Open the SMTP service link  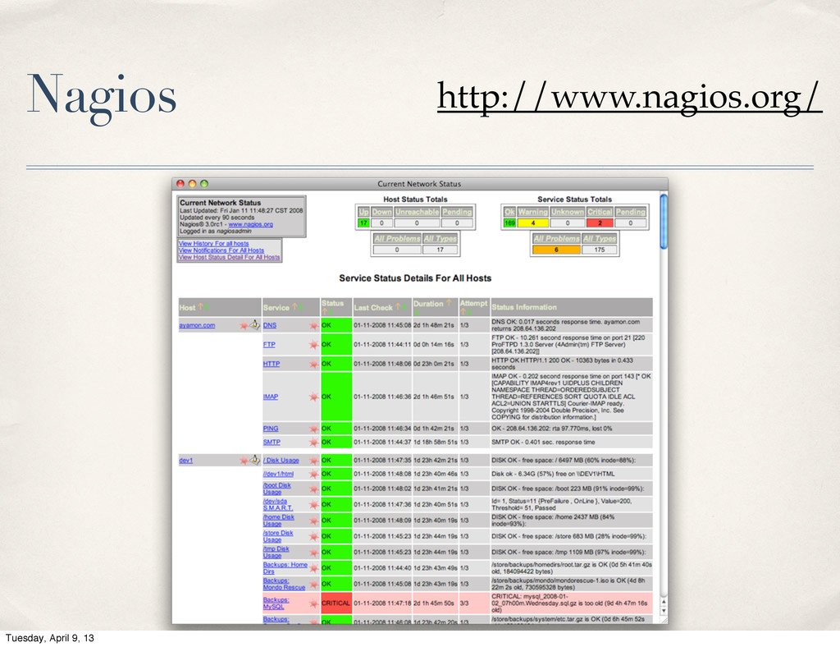272,443
